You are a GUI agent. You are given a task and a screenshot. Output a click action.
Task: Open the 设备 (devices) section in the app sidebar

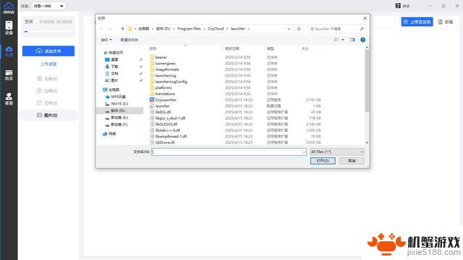pyautogui.click(x=9, y=27)
